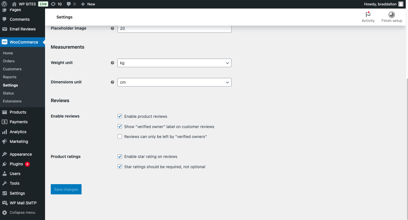The width and height of the screenshot is (408, 220).
Task: Enable reviews only by "verified owners" checkbox
Action: coord(120,137)
